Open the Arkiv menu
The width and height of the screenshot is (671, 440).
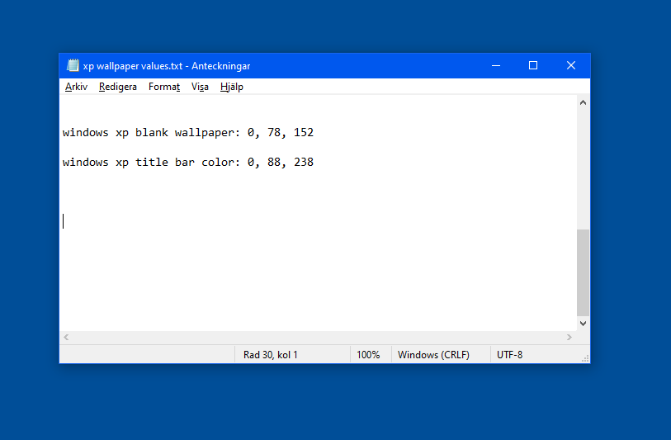(76, 87)
